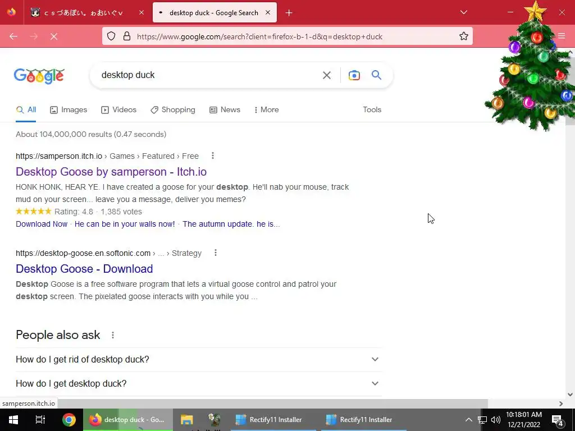Open The autumn update sitelink
The width and height of the screenshot is (575, 431).
pos(231,224)
